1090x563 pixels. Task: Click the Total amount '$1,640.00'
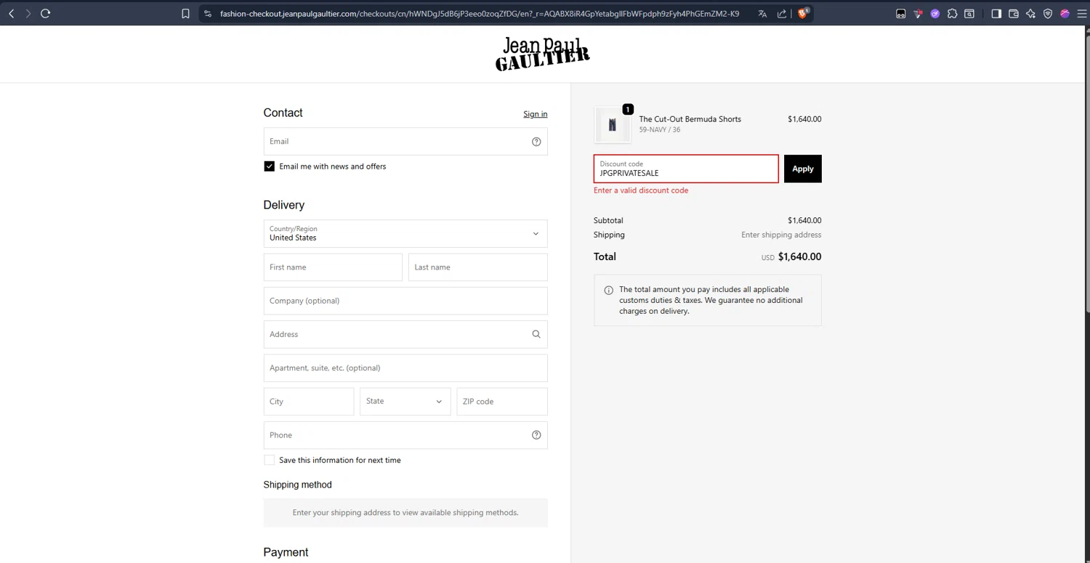pos(800,256)
